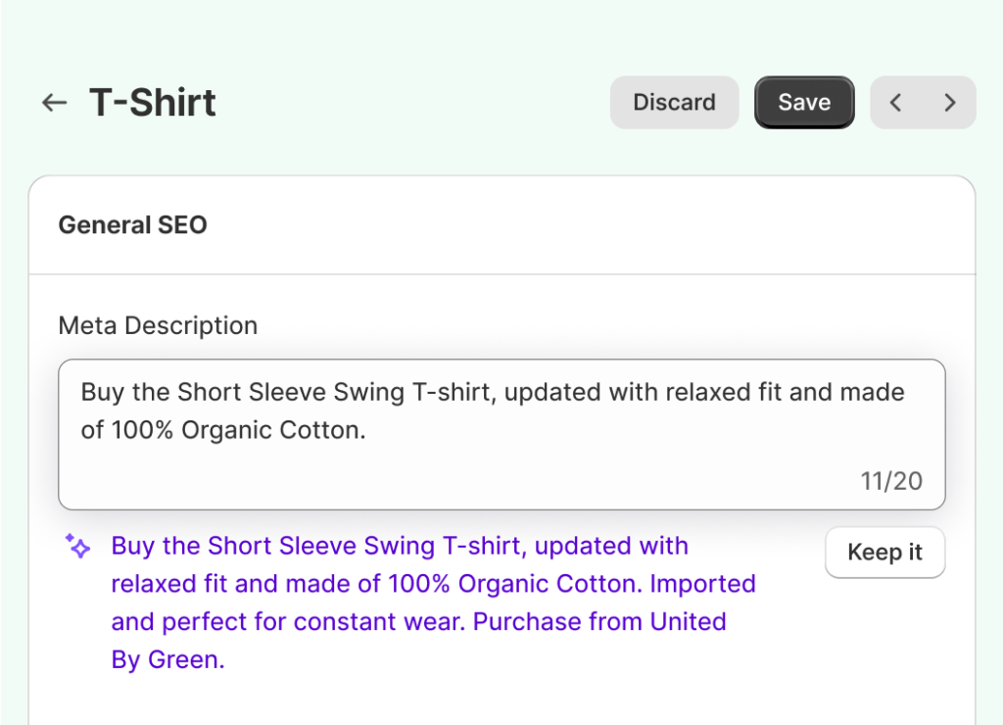Screen dimensions: 1003x725
Task: Click "Purchase from United" in the AI suggestion
Action: tap(599, 622)
